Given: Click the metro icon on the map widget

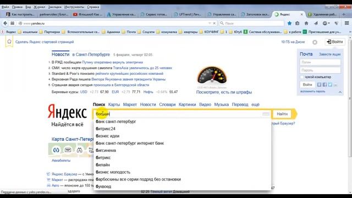Looking at the screenshot, I should click(x=56, y=150).
